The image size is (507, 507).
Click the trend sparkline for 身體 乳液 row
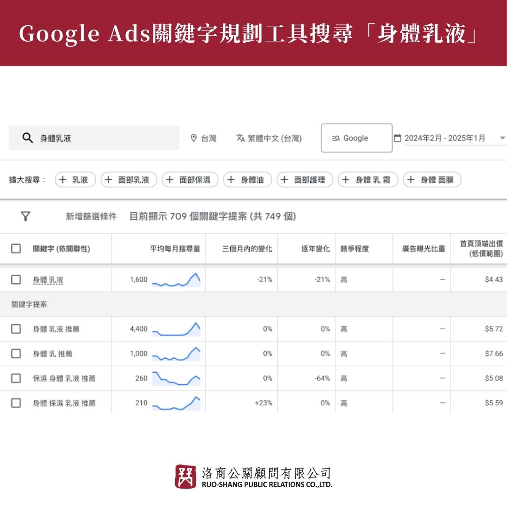click(x=176, y=280)
